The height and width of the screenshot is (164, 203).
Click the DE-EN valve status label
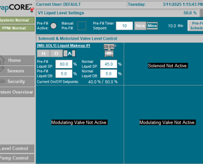[109, 47]
